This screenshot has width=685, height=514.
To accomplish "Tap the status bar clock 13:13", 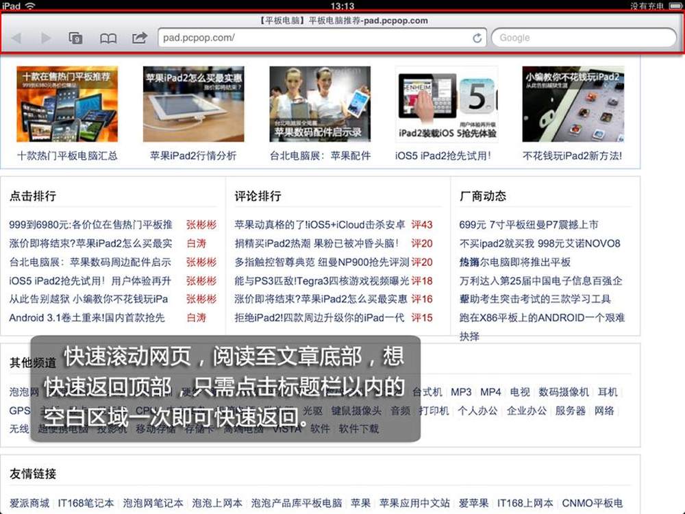I will coord(342,5).
